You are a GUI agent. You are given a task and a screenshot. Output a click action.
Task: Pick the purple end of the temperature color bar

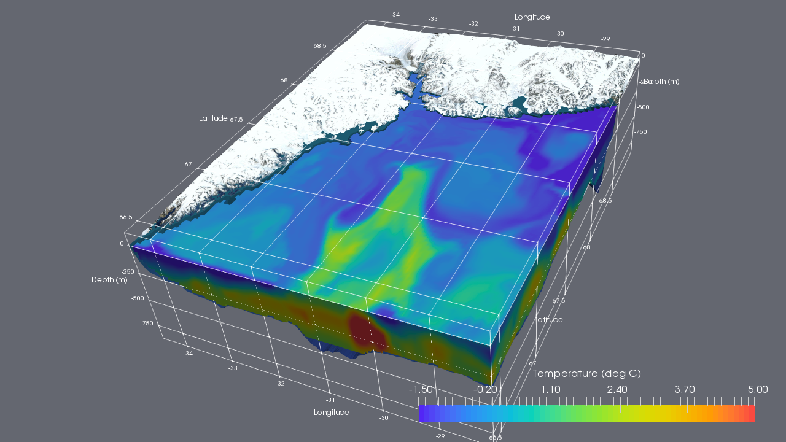point(424,414)
